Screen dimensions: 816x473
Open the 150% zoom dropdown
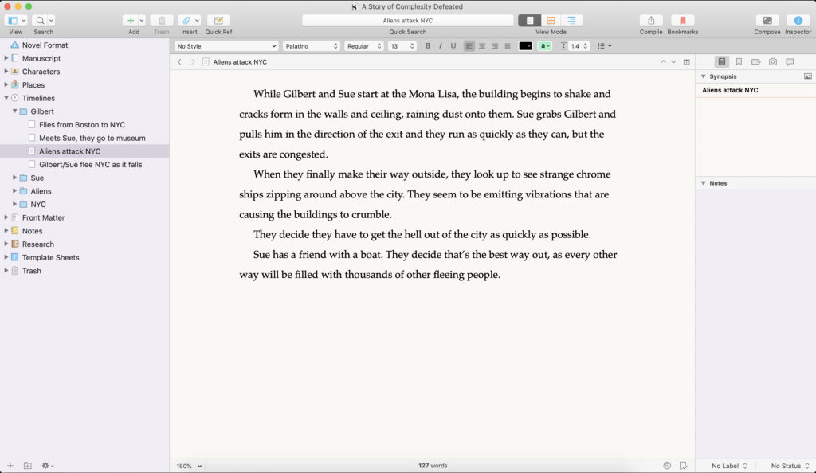(x=189, y=467)
